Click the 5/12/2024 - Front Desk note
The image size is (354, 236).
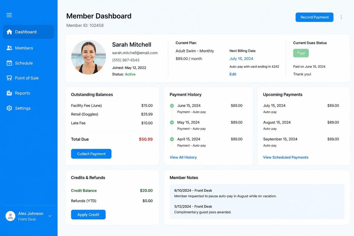coord(203,209)
